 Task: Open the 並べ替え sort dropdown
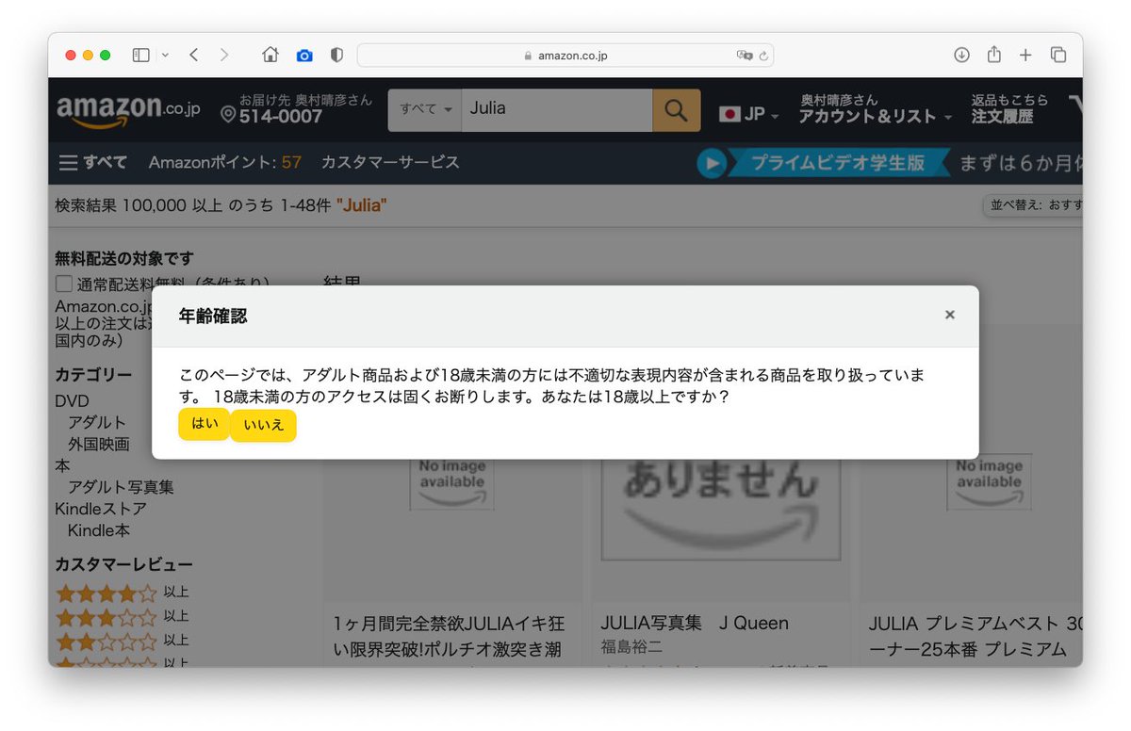point(1032,204)
